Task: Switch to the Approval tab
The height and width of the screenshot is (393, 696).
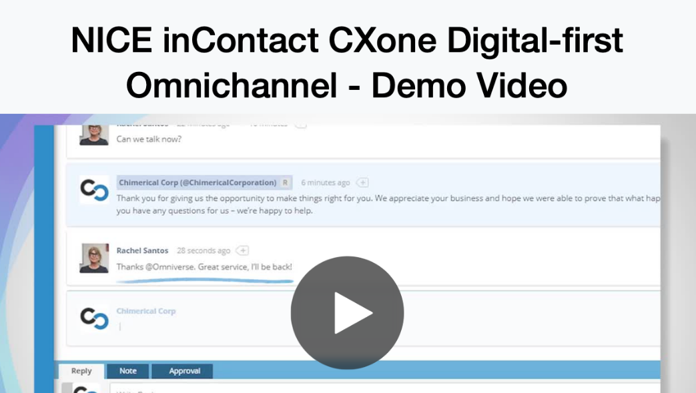Action: pyautogui.click(x=182, y=371)
